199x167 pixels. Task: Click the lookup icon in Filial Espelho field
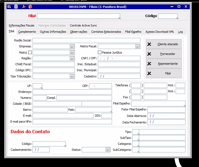185,106
